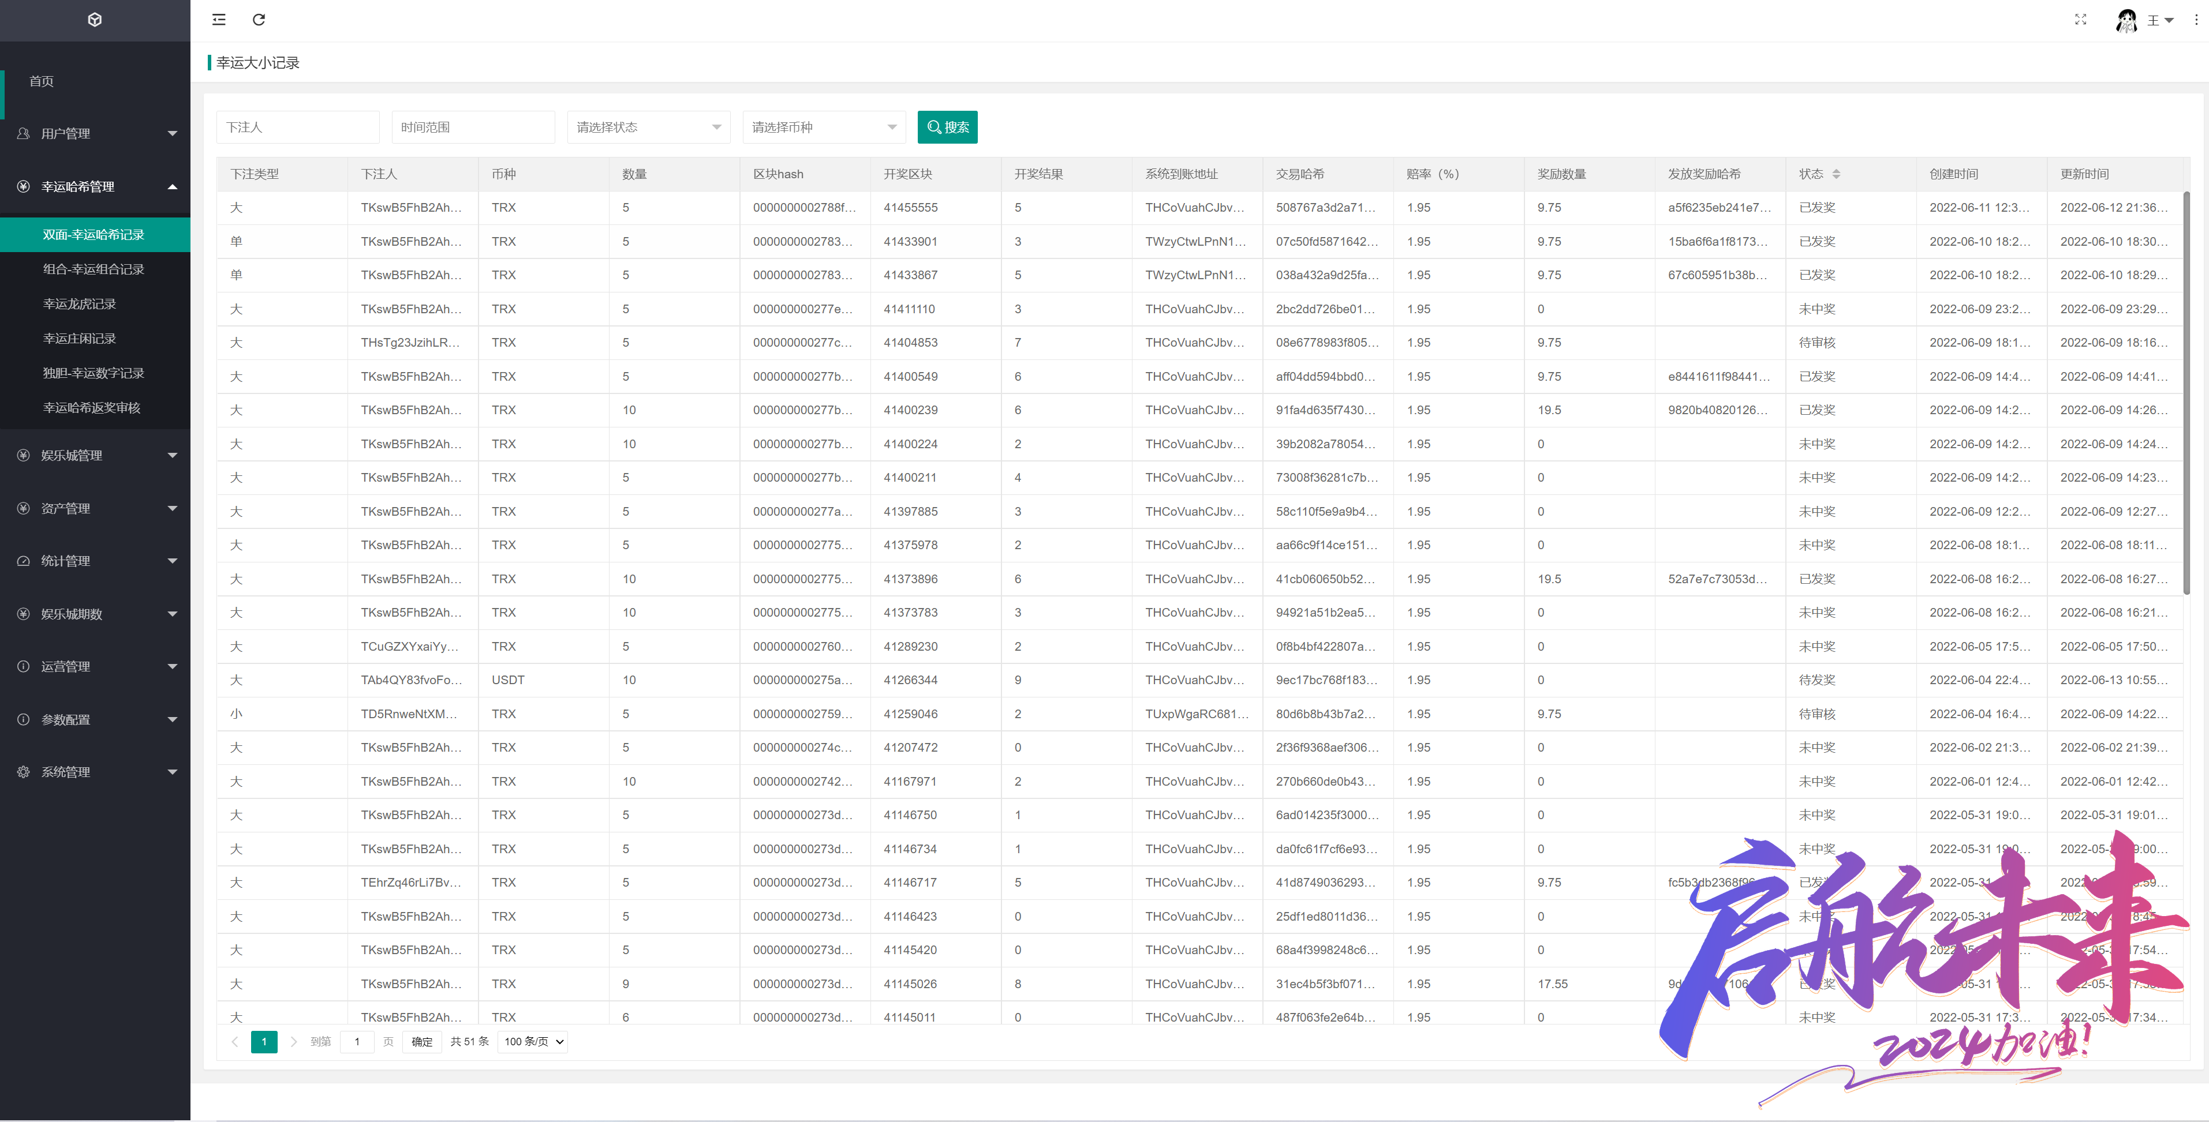Open the 请选择状态 dropdown
The image size is (2209, 1122).
click(648, 127)
